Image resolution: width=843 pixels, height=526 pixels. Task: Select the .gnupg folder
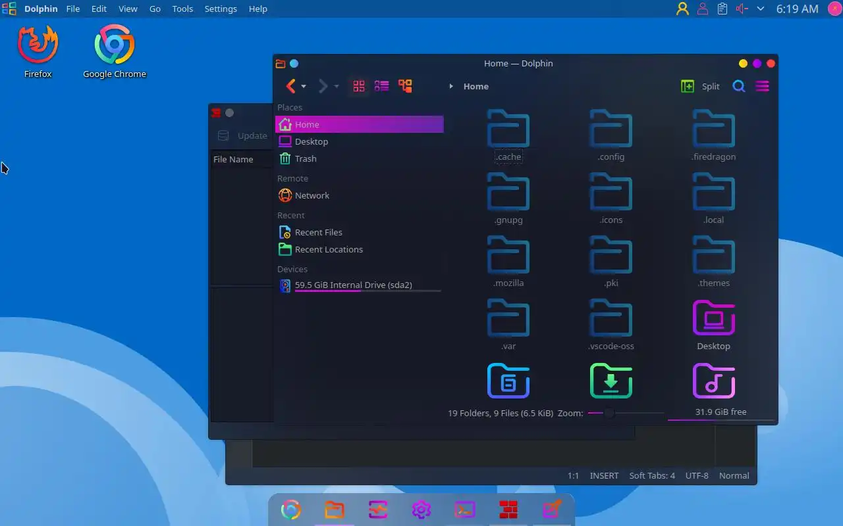[x=508, y=199]
